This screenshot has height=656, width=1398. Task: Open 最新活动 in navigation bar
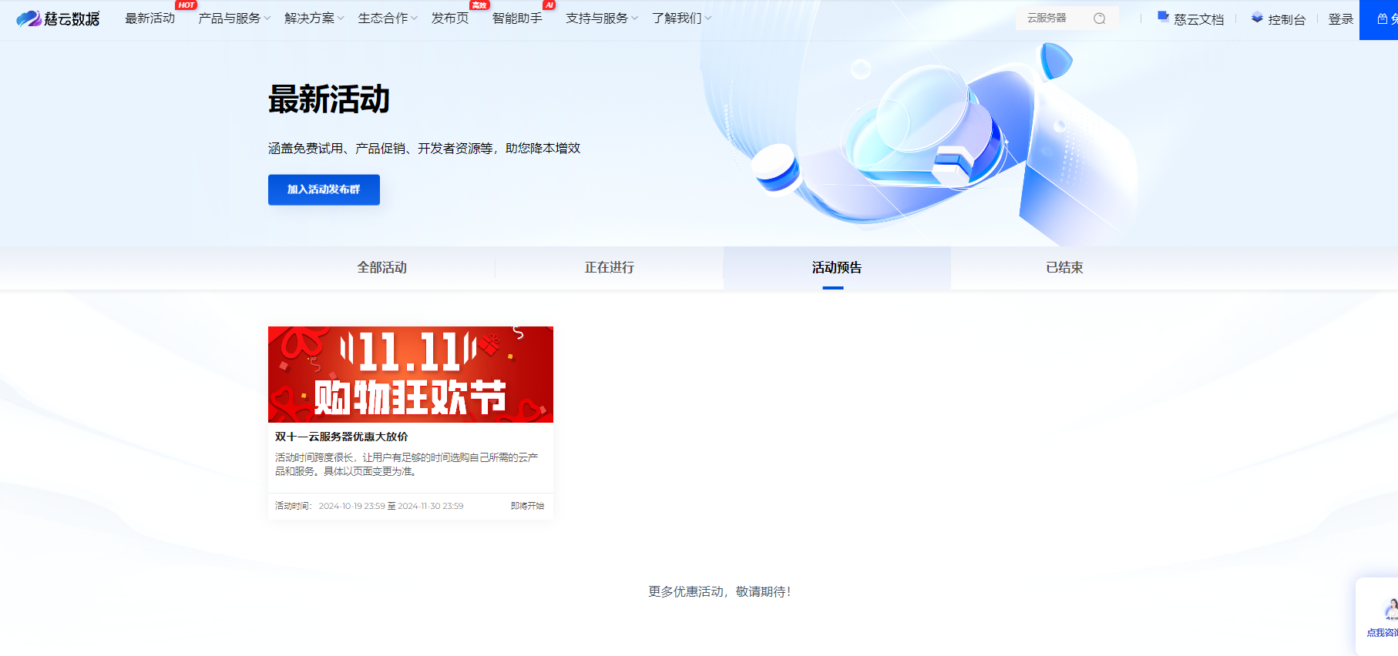(150, 18)
